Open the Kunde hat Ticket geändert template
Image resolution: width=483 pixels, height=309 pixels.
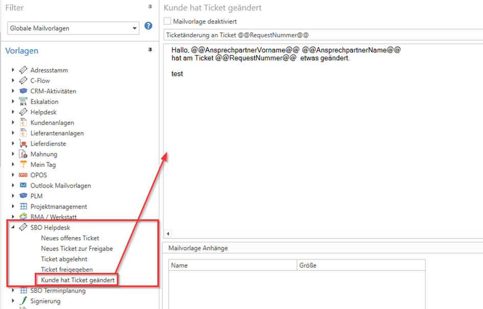[78, 280]
